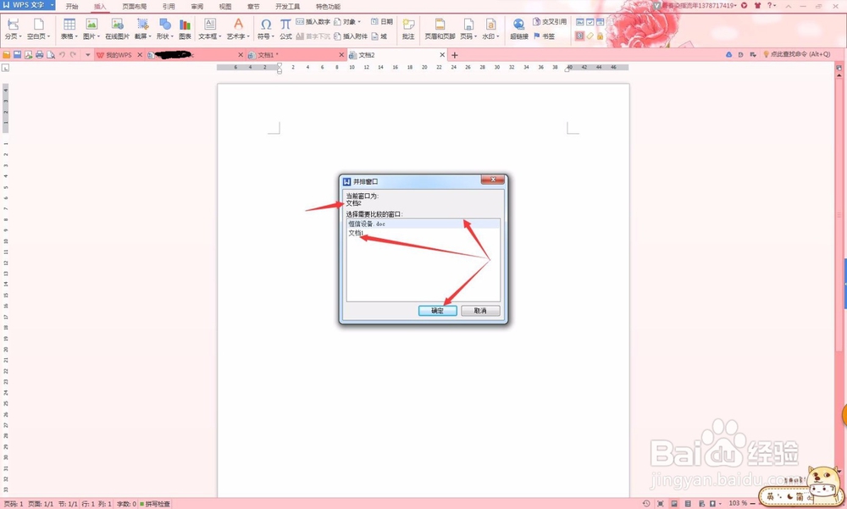Open 页眉和页脚 header and footer
This screenshot has height=509, width=847.
440,29
